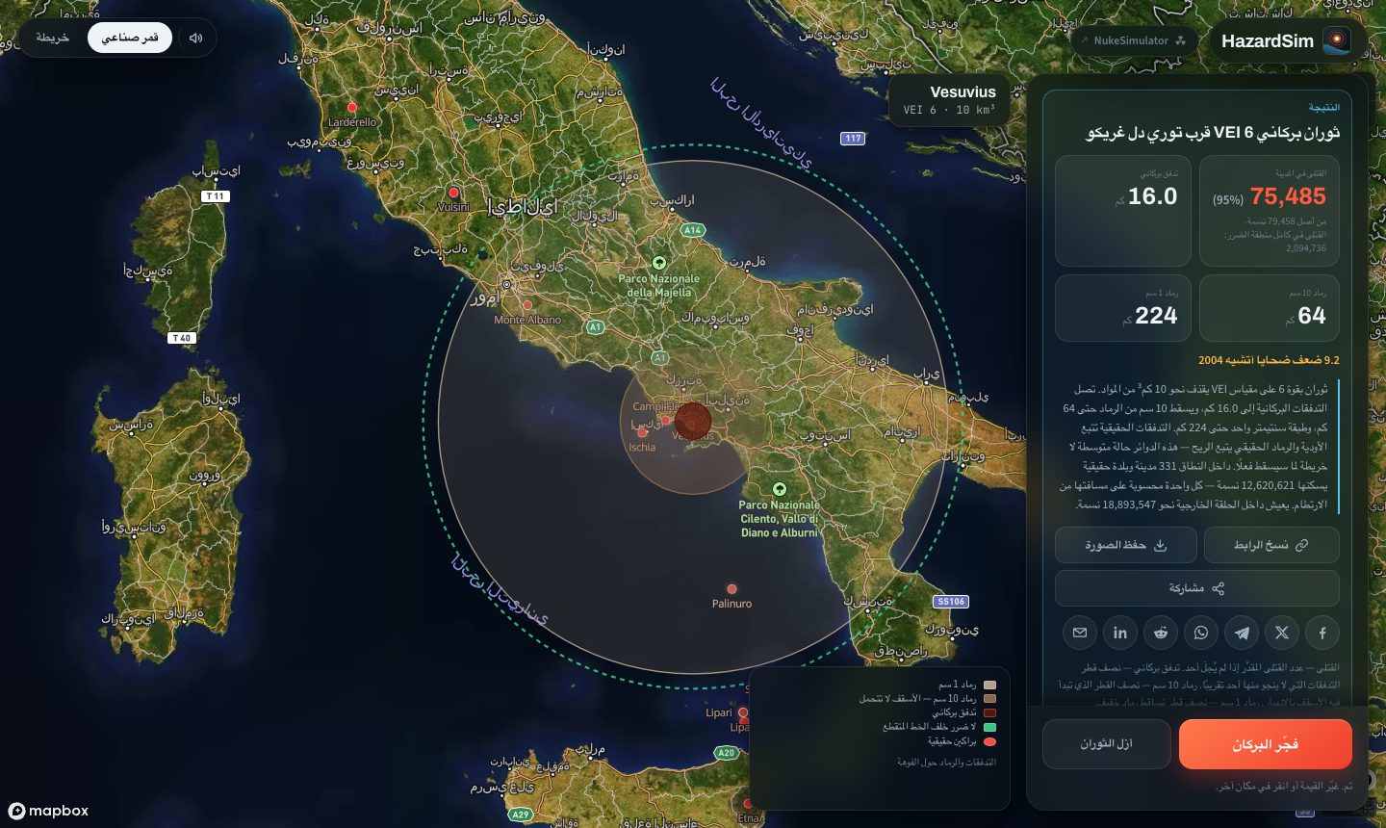Select the Vulsini volcano marker
Viewport: 1386px width, 828px height.
[454, 193]
